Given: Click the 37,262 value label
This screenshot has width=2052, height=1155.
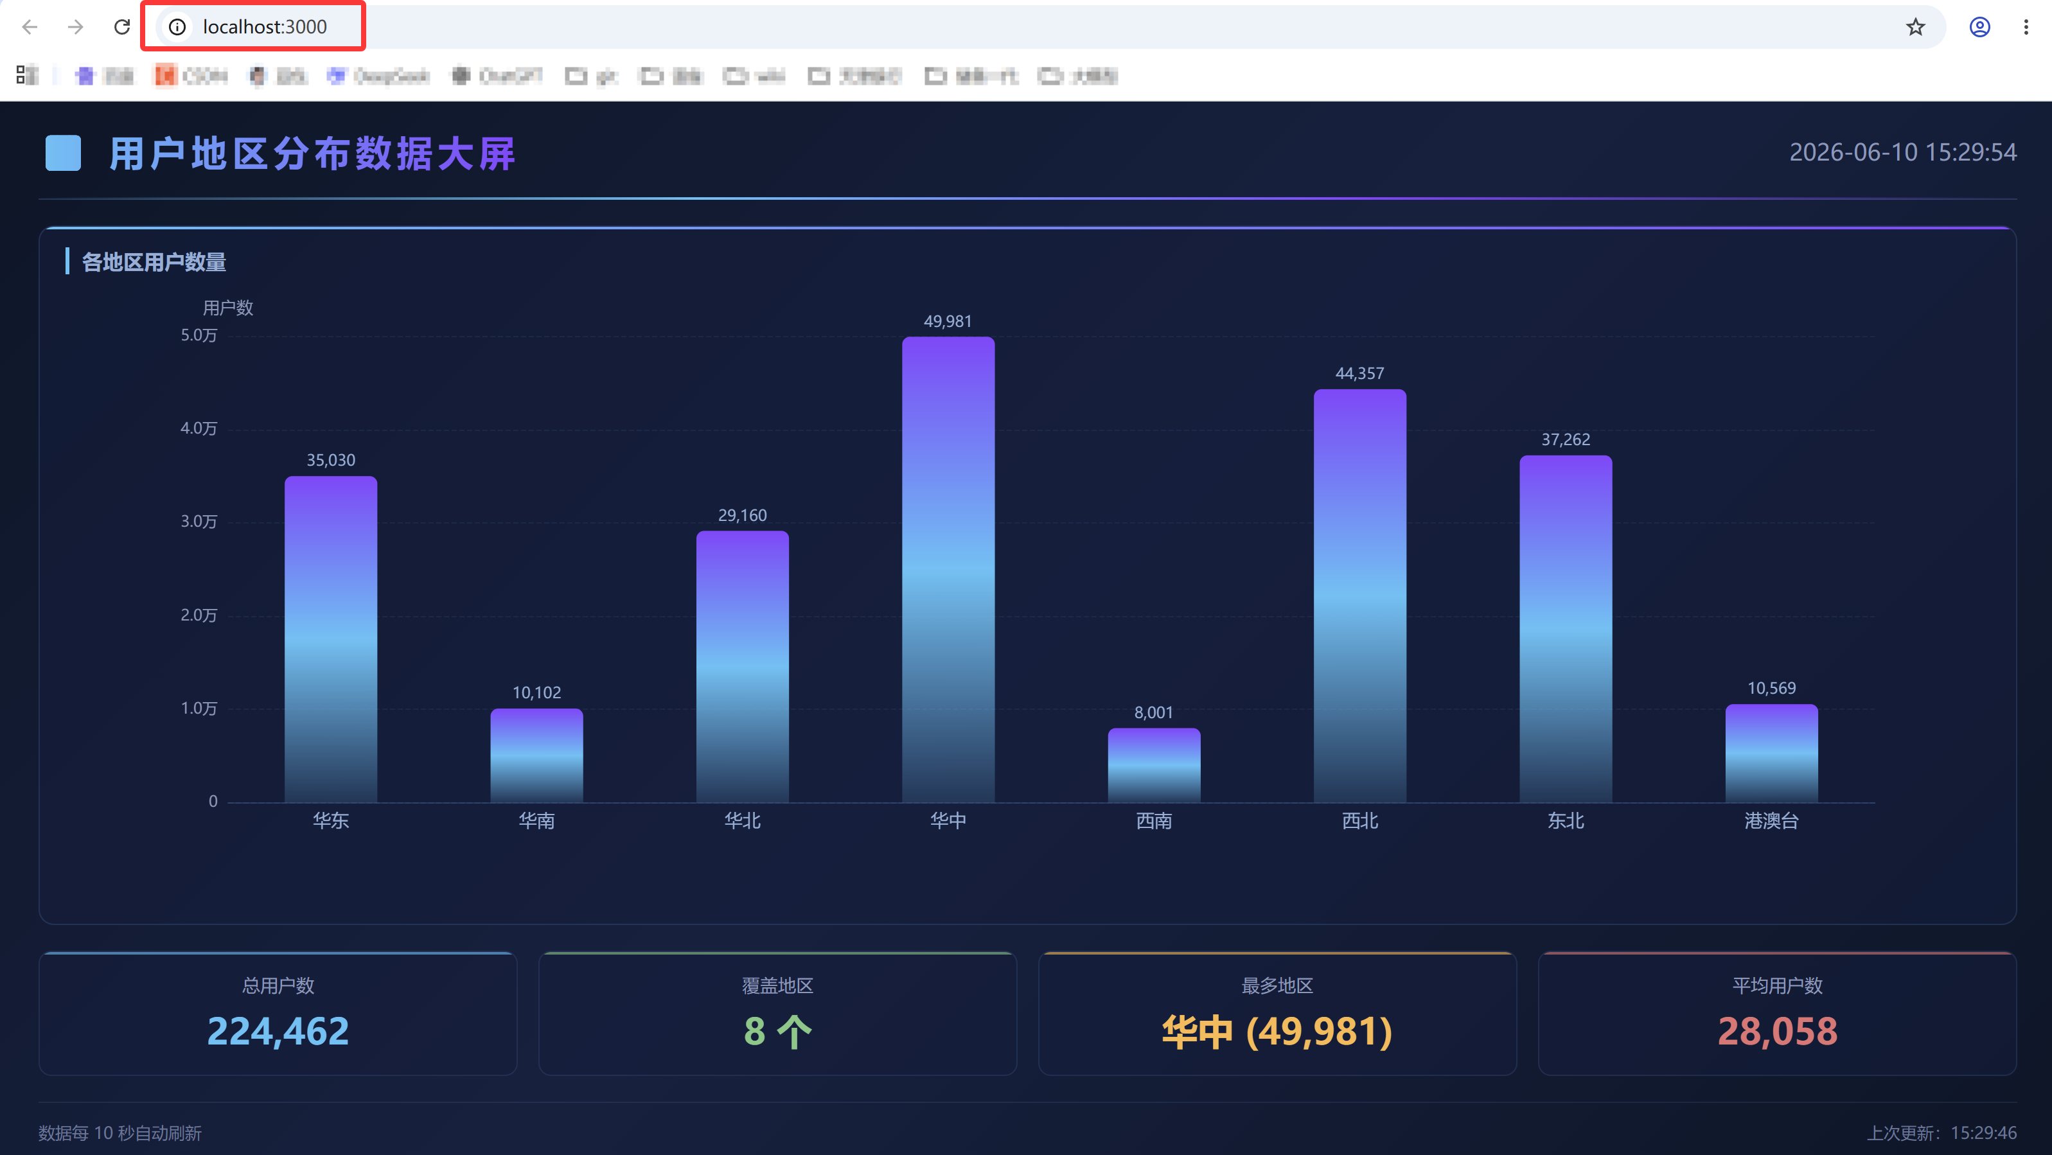Looking at the screenshot, I should [1565, 439].
